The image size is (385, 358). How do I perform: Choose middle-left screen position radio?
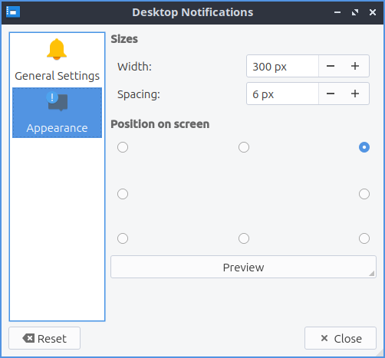coord(123,194)
